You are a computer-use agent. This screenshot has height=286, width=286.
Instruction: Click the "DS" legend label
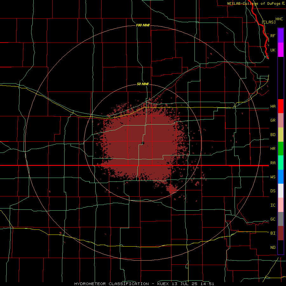click(x=273, y=191)
